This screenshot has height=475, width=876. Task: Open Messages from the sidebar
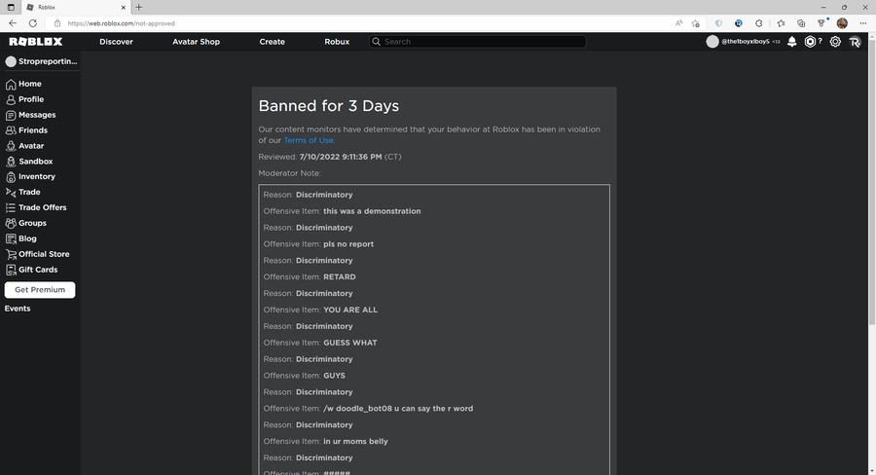31,115
